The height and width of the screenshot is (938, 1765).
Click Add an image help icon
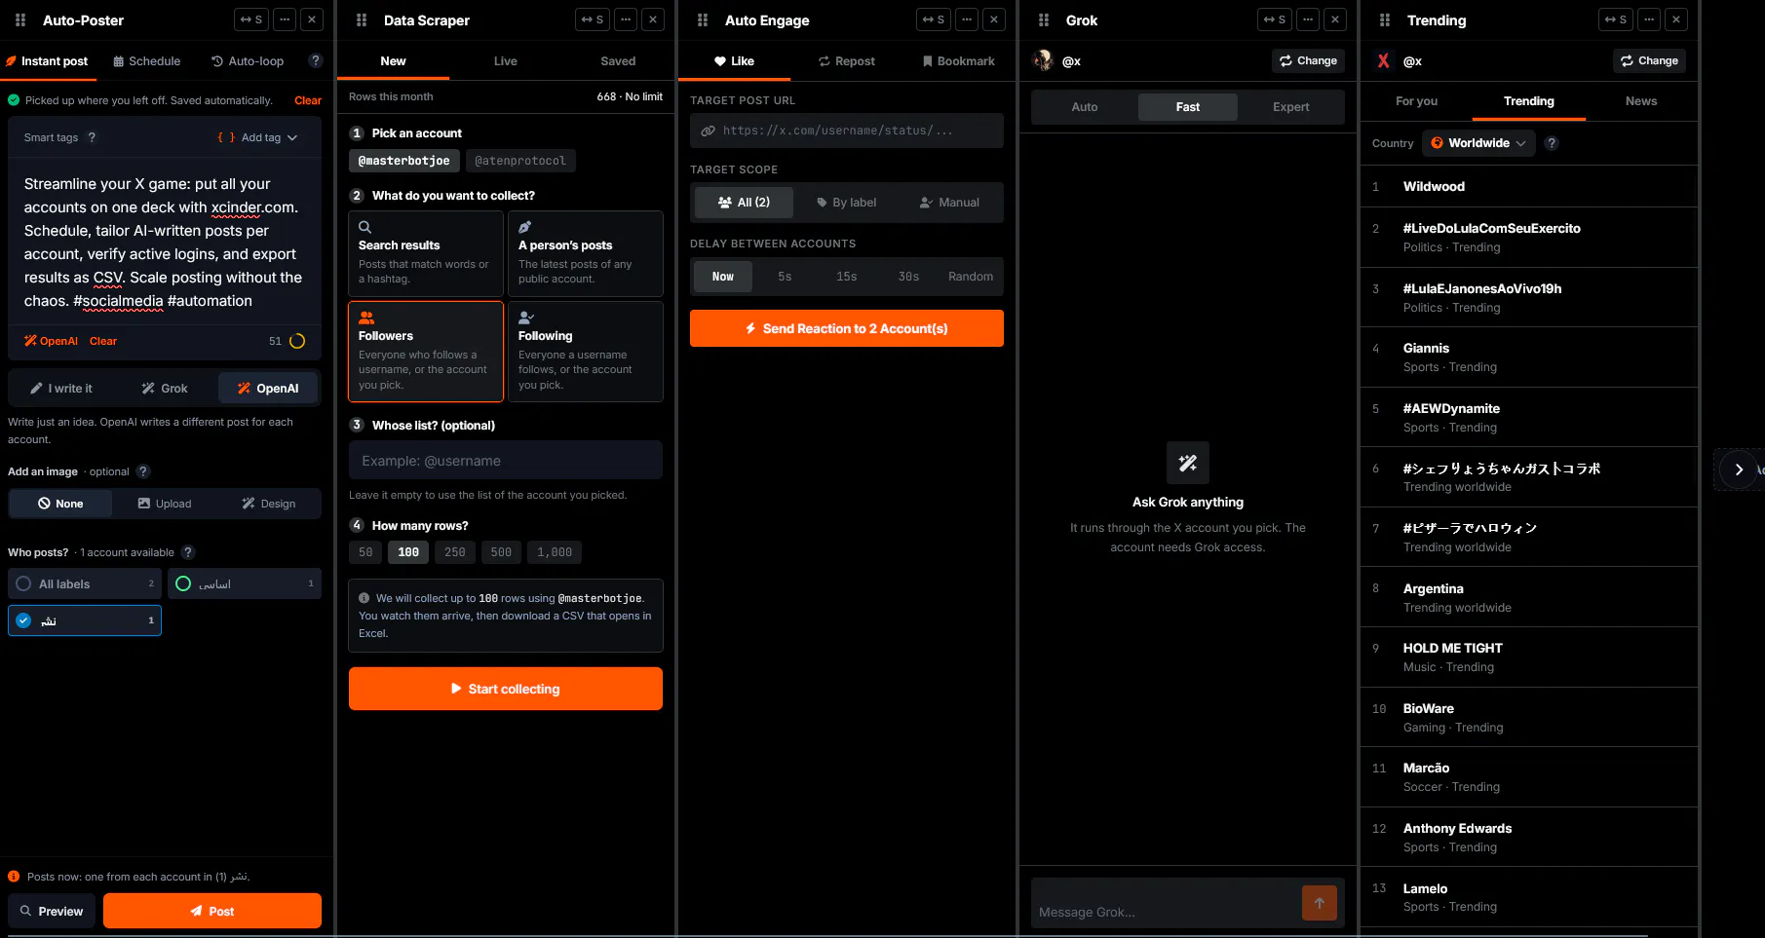tap(143, 471)
